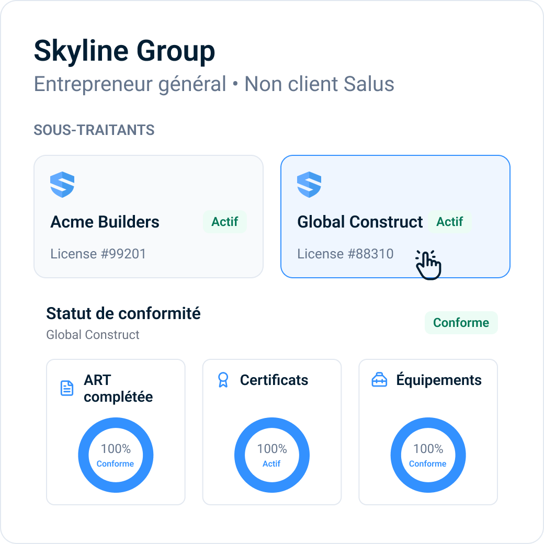The height and width of the screenshot is (544, 544).
Task: Click the Acme Builders name text
Action: (105, 222)
